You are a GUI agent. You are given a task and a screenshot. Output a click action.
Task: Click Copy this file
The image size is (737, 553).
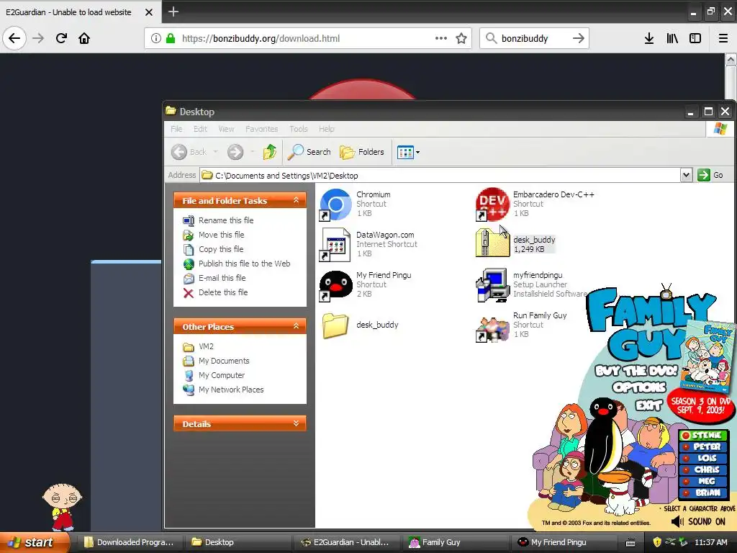221,249
